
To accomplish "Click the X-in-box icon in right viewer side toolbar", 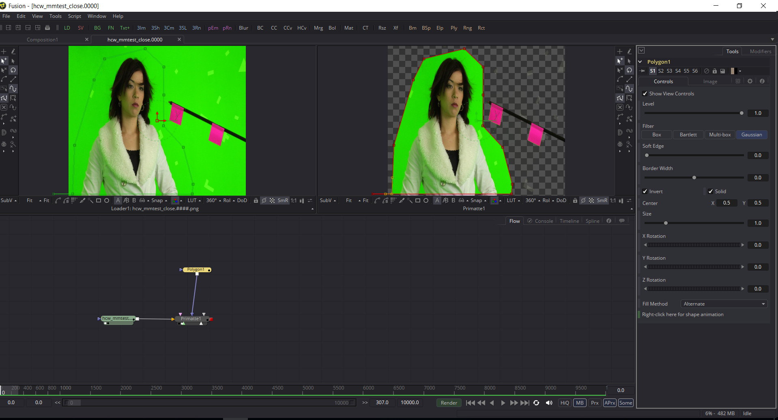I will [x=620, y=108].
